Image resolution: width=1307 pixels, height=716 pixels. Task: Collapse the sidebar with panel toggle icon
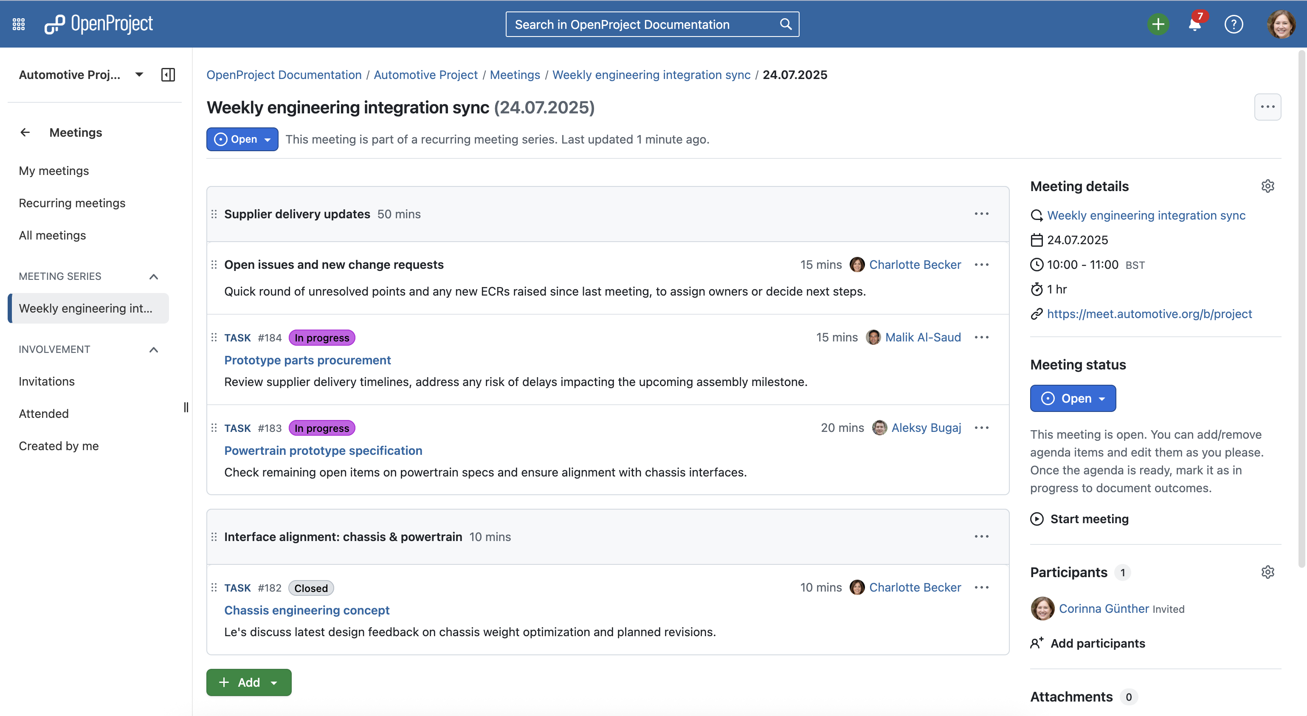(x=168, y=75)
